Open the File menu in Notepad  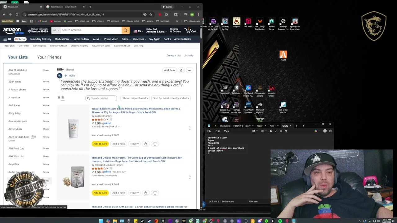(209, 131)
